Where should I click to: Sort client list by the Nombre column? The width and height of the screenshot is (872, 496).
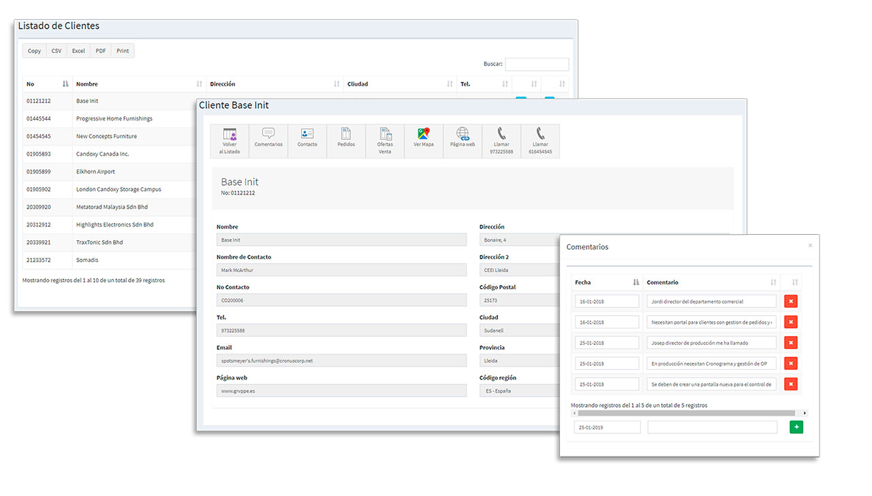pyautogui.click(x=139, y=84)
